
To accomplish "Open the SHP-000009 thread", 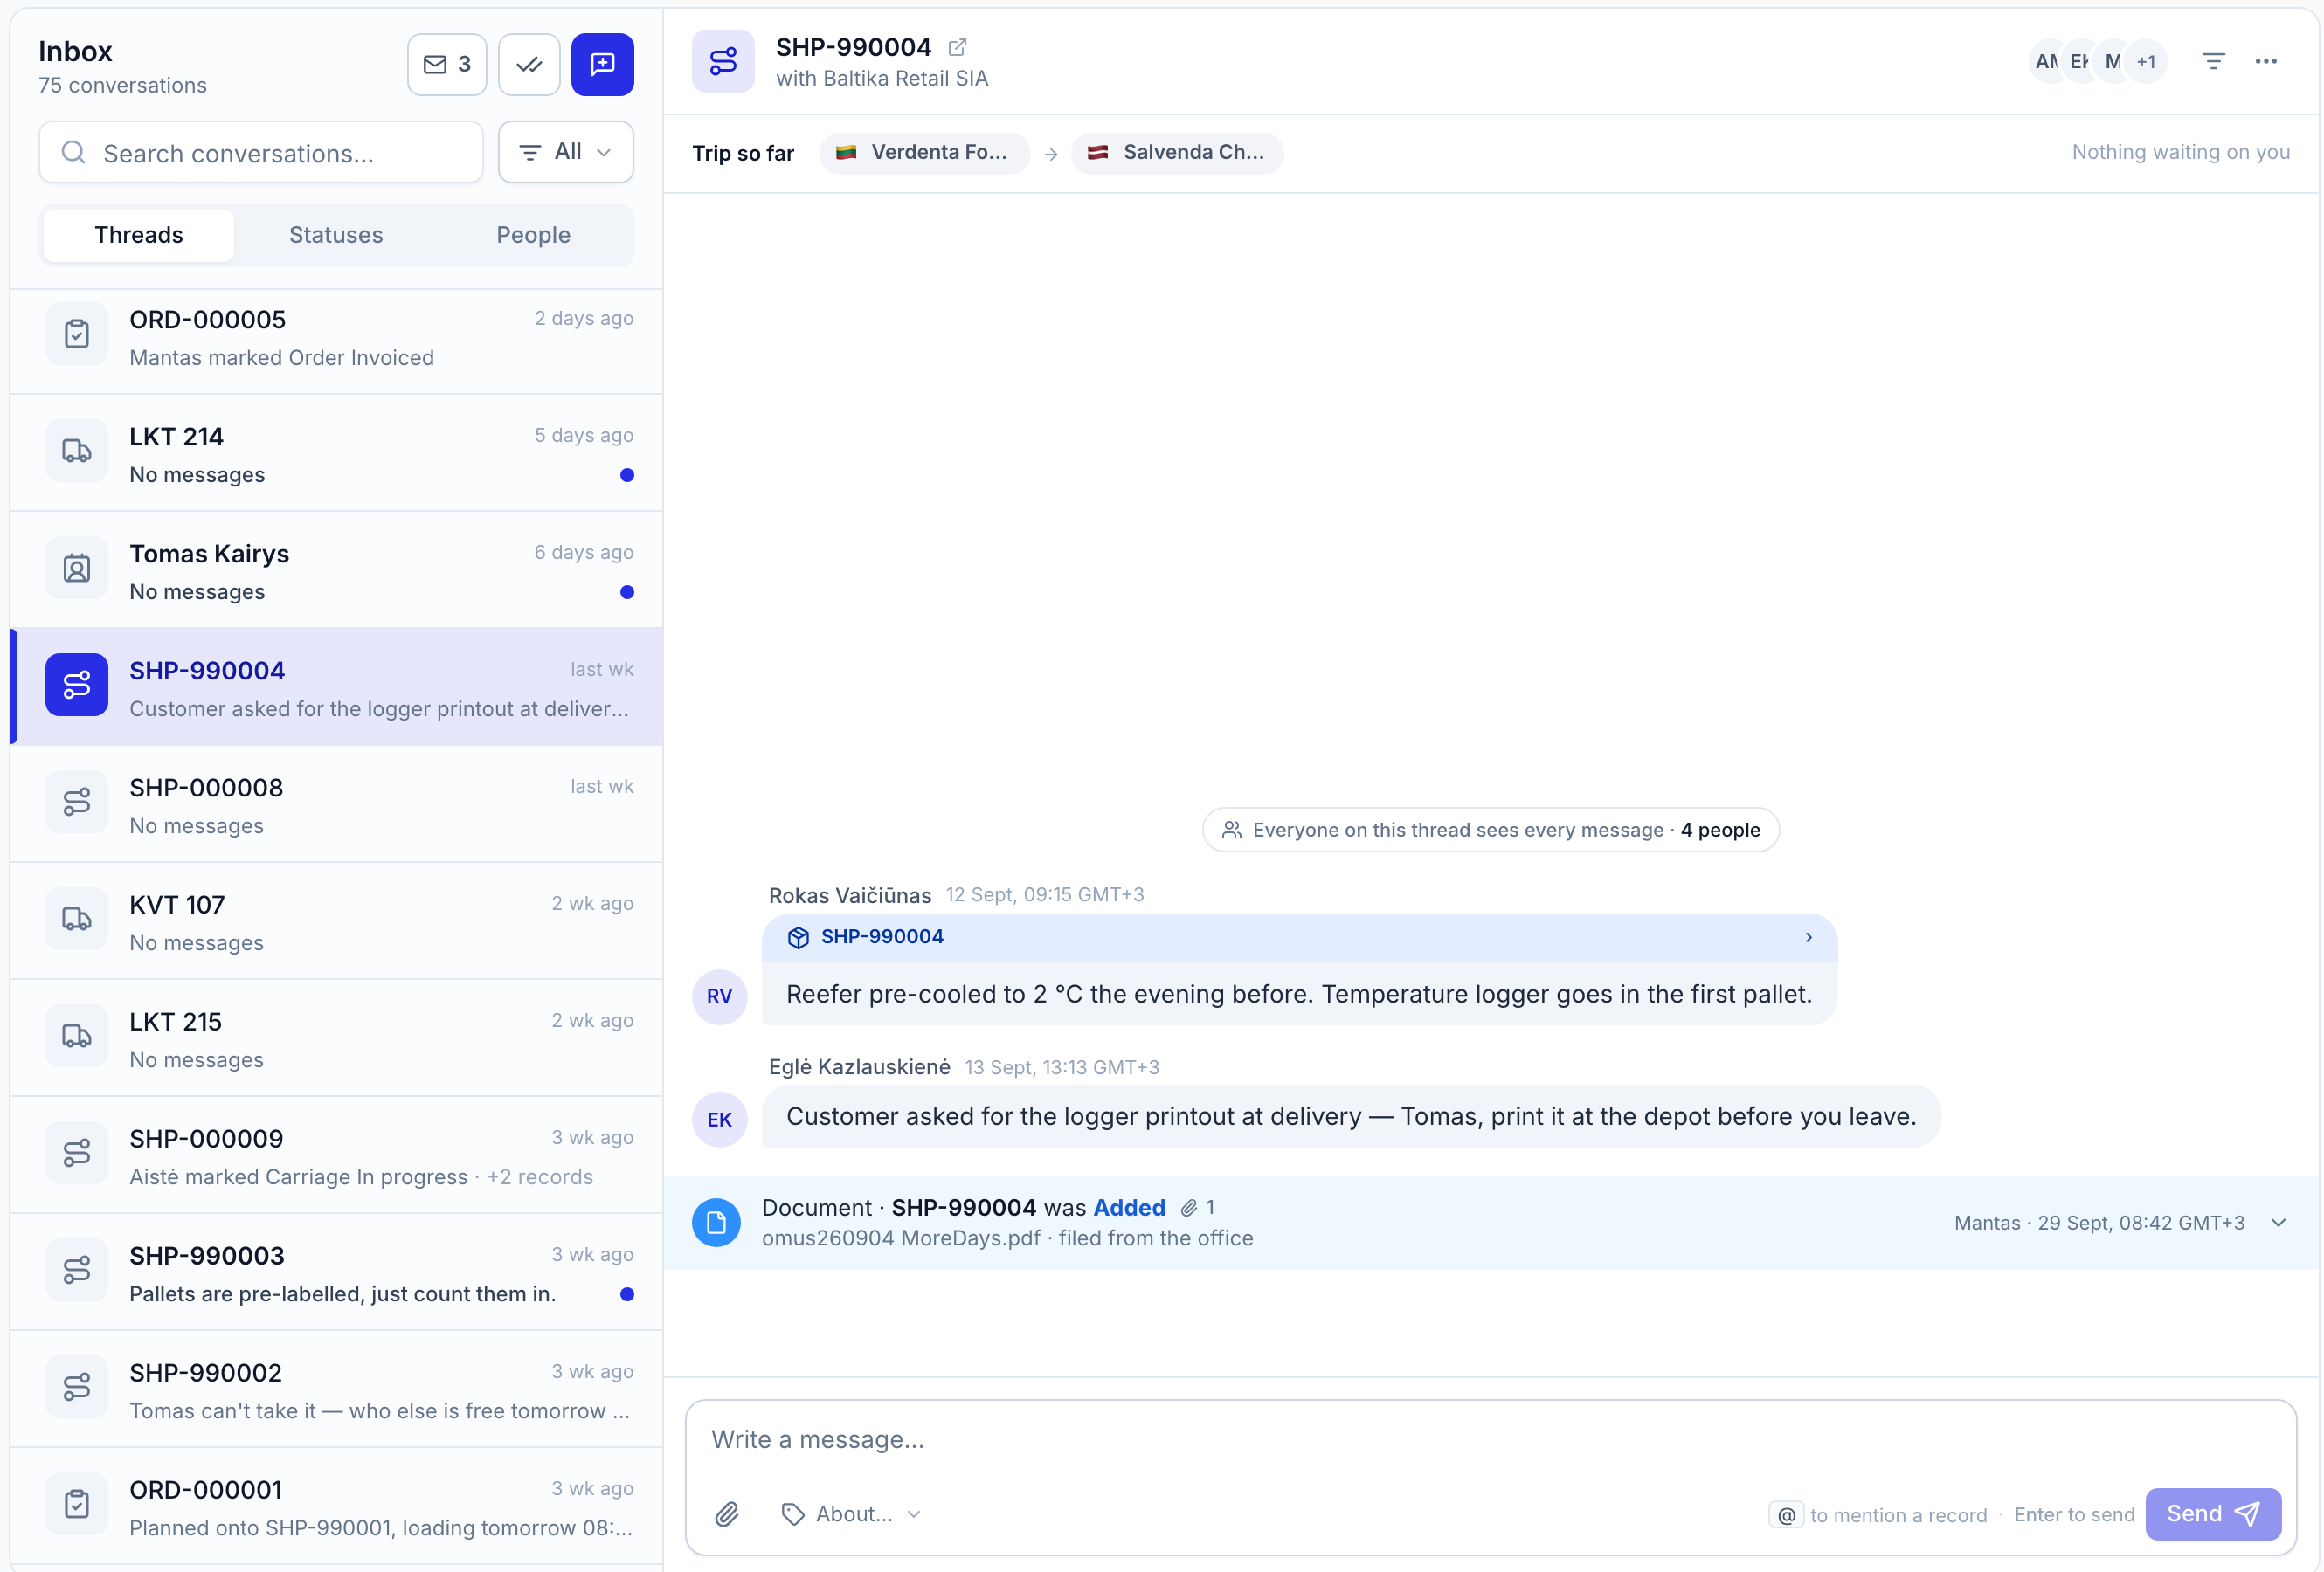I will [336, 1155].
